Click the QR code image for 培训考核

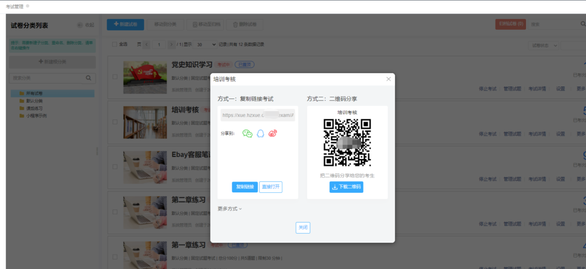coord(347,143)
